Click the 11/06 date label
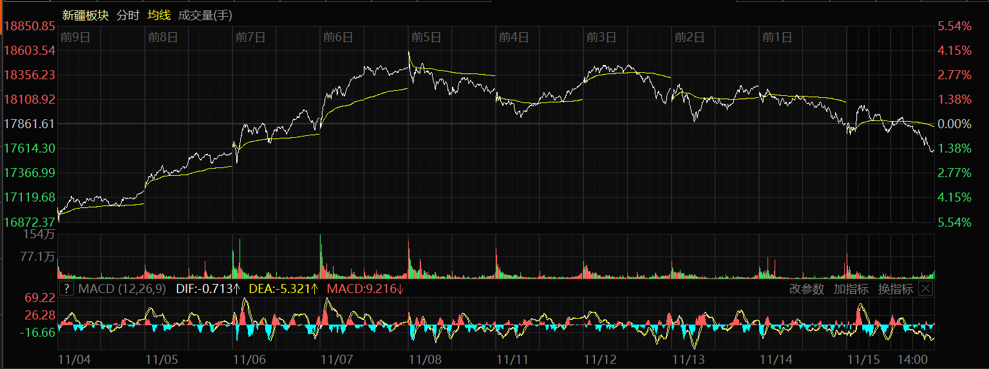The width and height of the screenshot is (989, 369). point(250,358)
